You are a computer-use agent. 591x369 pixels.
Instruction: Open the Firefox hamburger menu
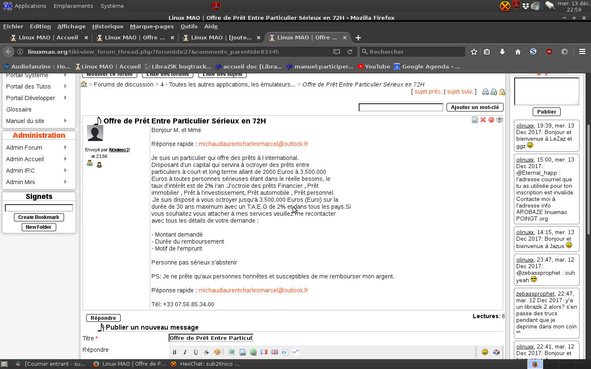(582, 52)
